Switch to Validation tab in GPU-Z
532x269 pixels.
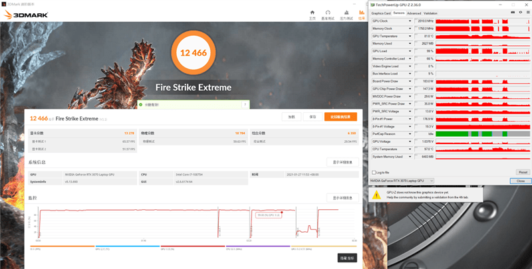[430, 13]
